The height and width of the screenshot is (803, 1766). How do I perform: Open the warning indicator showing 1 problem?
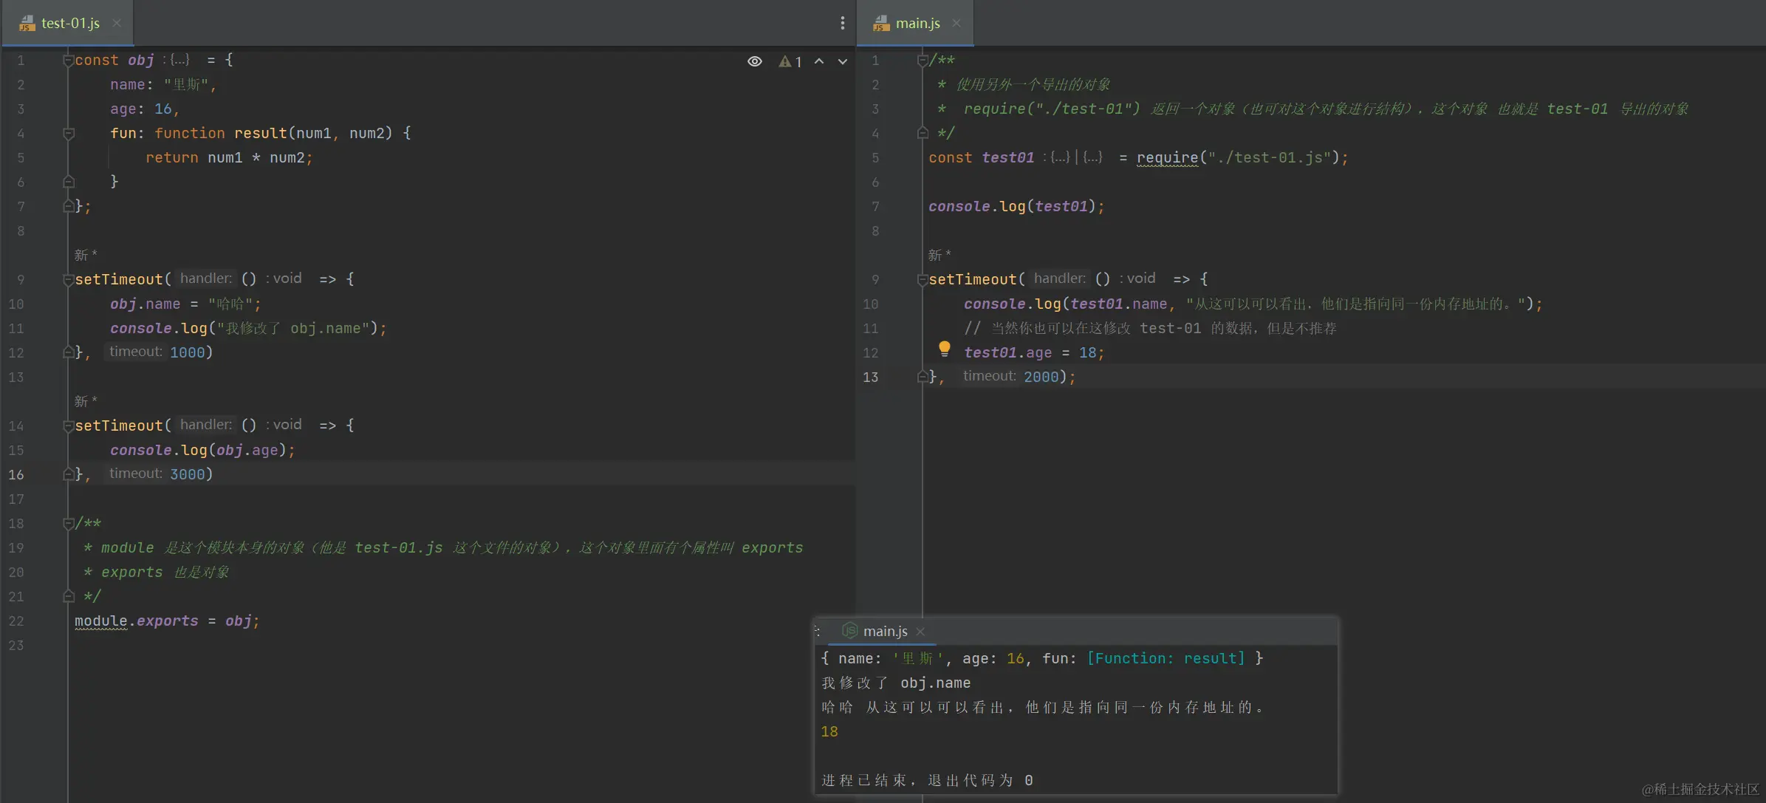(790, 62)
